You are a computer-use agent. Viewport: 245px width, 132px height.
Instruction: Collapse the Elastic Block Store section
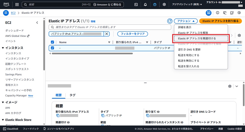(x=3, y=120)
